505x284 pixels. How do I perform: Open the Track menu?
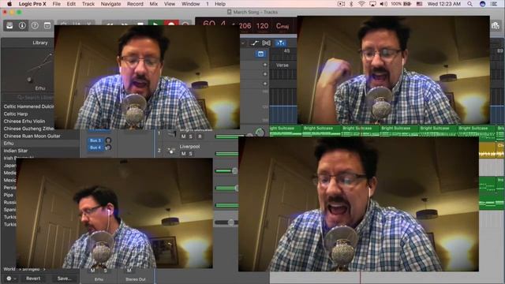(88, 4)
